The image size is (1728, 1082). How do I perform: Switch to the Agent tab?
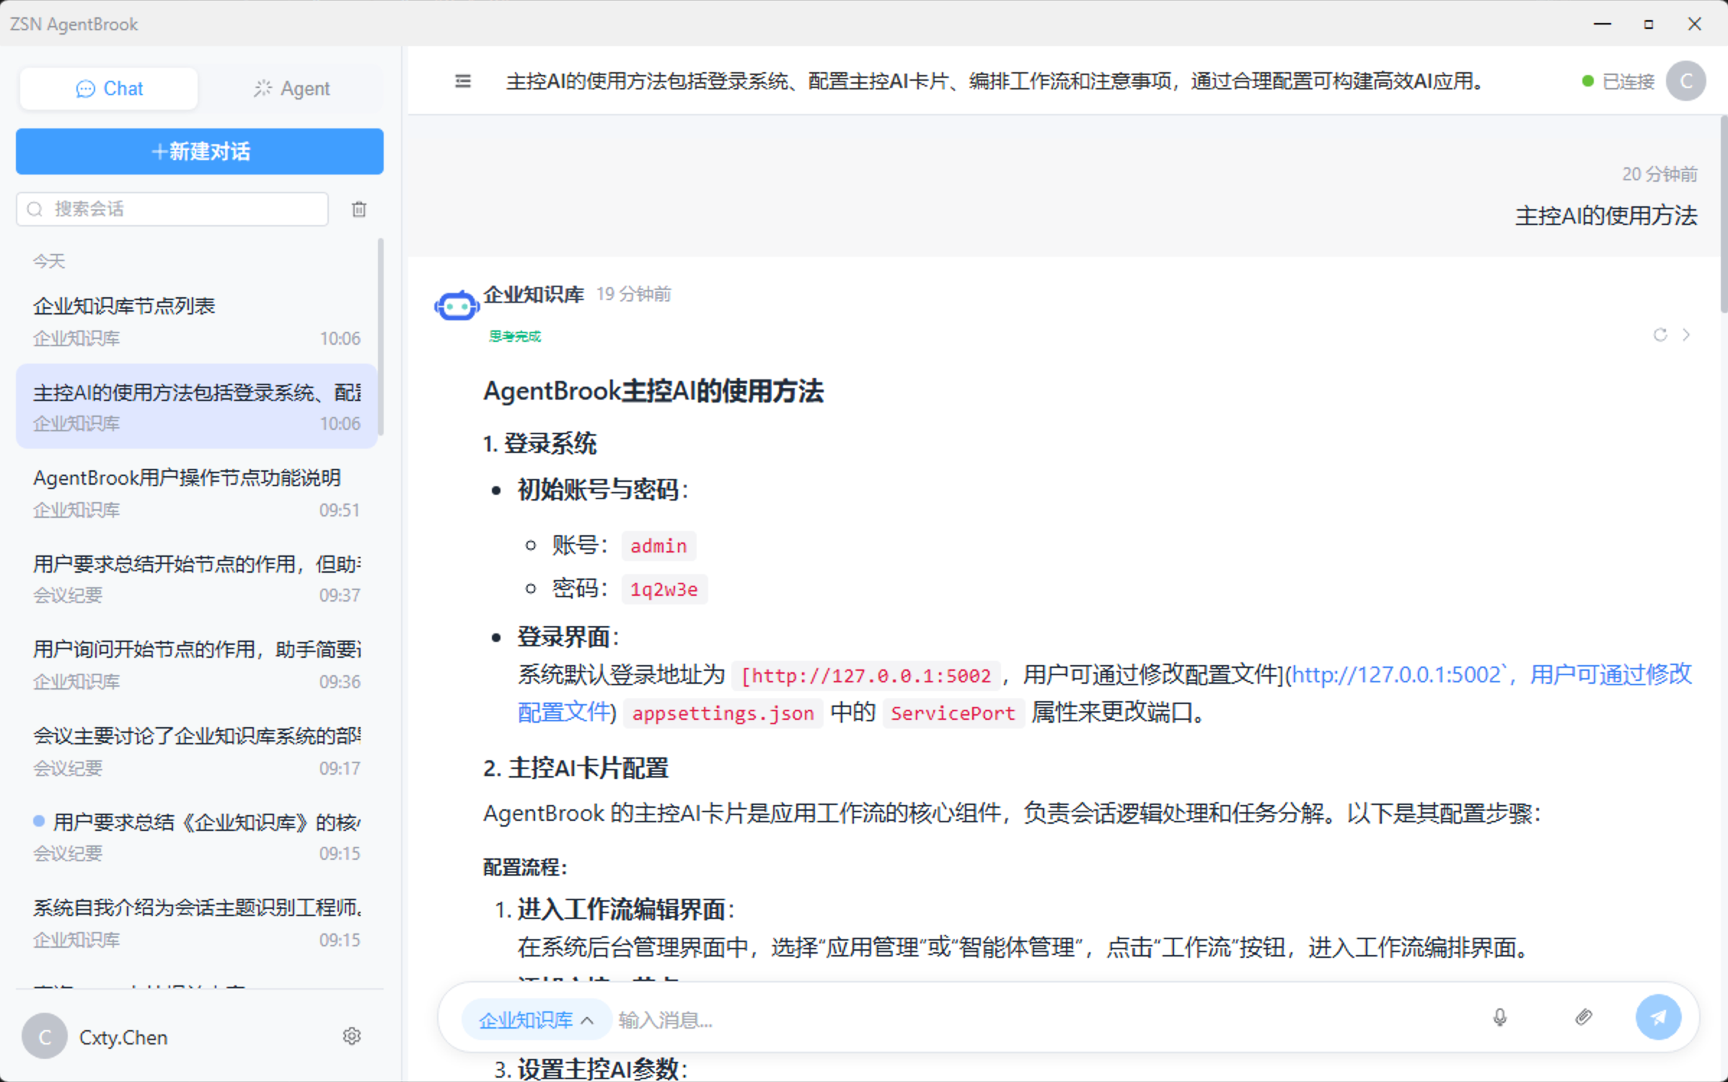coord(291,89)
